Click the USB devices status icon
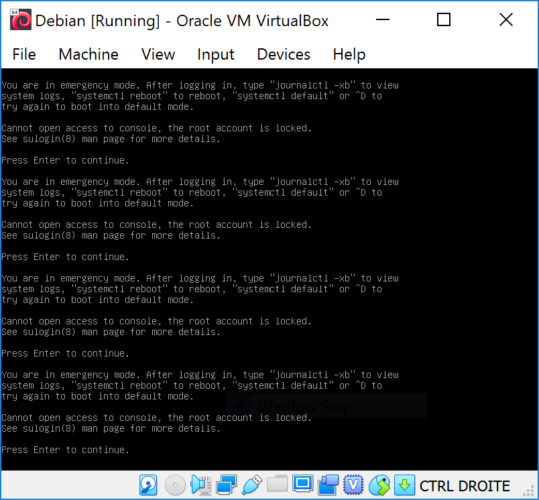 252,485
